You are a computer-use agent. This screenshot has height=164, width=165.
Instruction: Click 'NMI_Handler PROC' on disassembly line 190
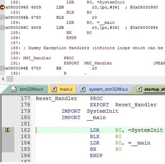[49, 58]
